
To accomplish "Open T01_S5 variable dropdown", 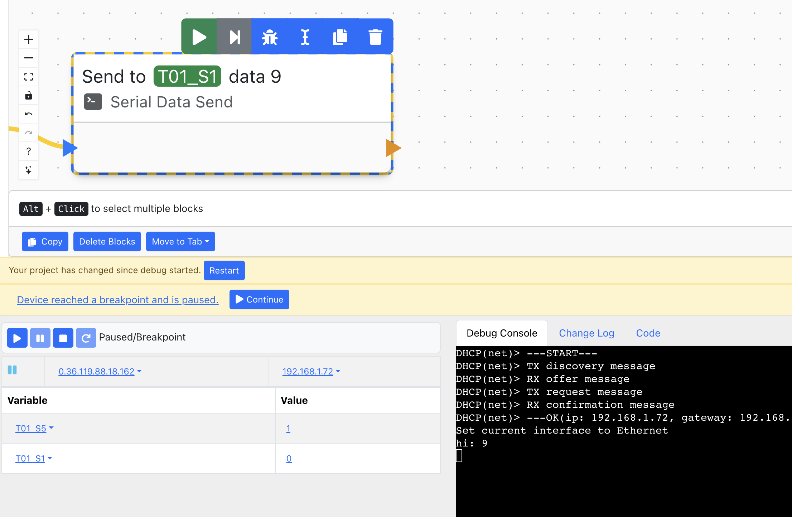I will tap(34, 428).
